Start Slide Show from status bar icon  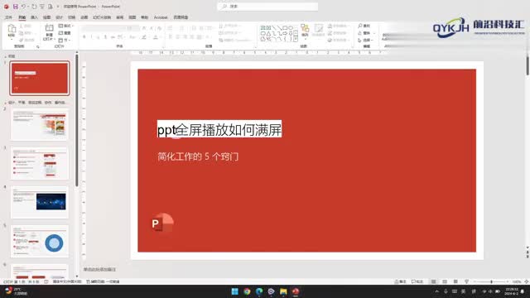(466, 281)
